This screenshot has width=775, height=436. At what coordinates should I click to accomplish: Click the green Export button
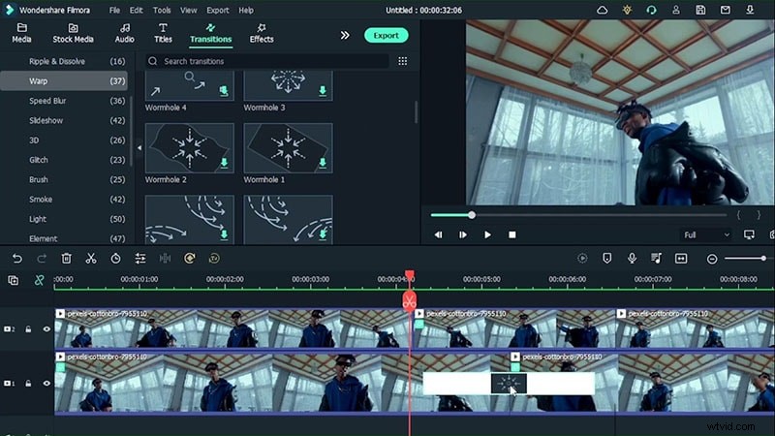pyautogui.click(x=386, y=35)
